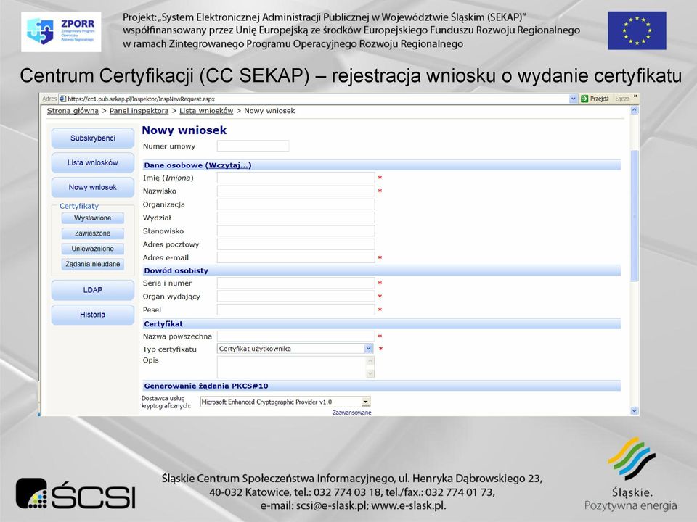Click the page vertical scrollbar thumb

[x=635, y=216]
